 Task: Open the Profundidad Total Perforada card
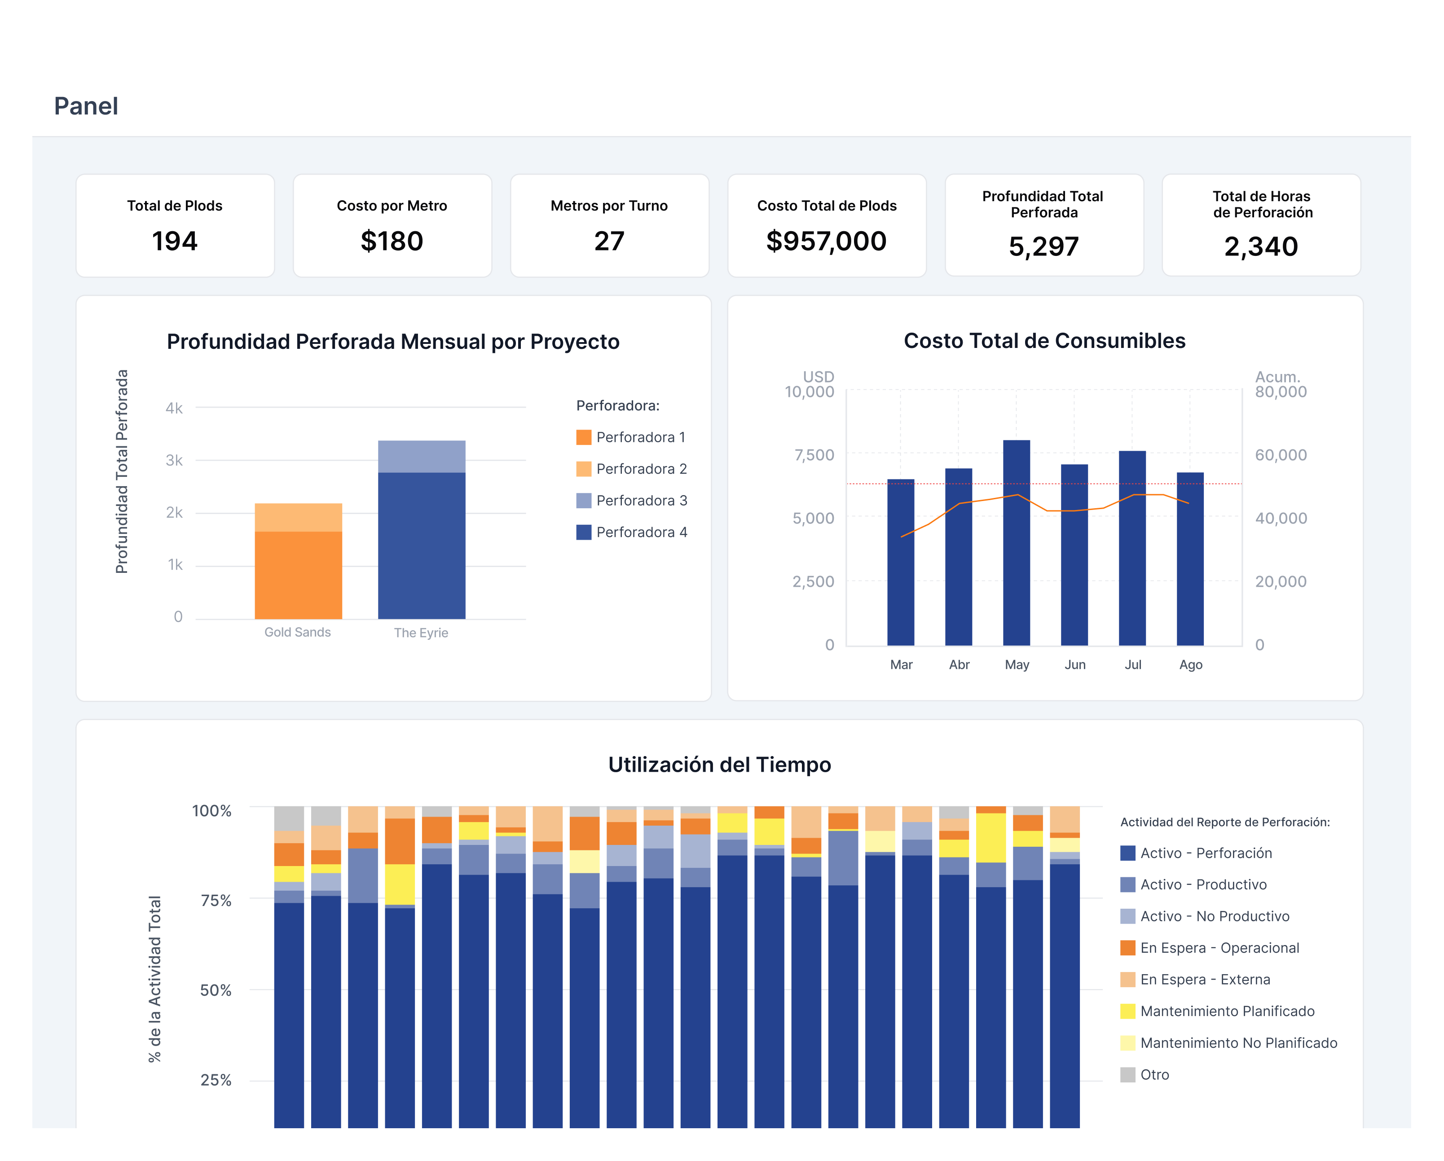pos(1044,226)
